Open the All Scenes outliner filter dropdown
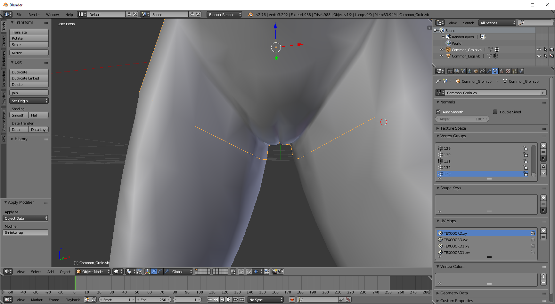This screenshot has height=304, width=555. (497, 23)
